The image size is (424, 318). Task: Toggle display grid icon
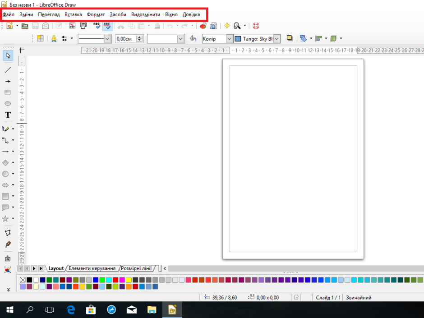[x=40, y=39]
